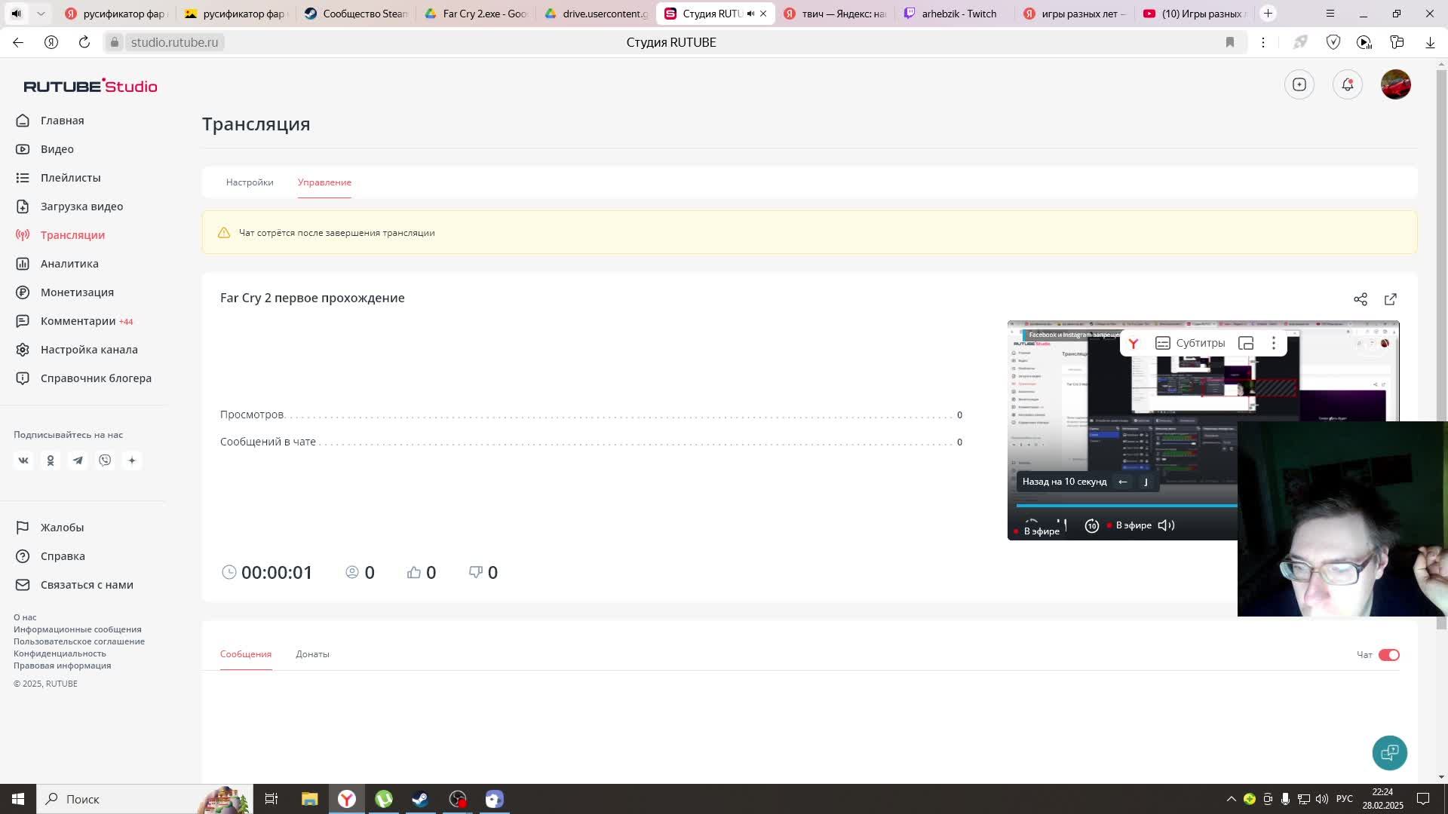Open Steam from the Windows taskbar
This screenshot has width=1448, height=814.
[x=420, y=799]
